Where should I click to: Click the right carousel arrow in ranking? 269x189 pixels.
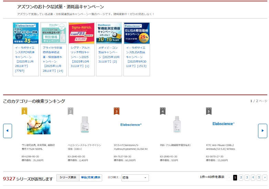[x=262, y=131]
